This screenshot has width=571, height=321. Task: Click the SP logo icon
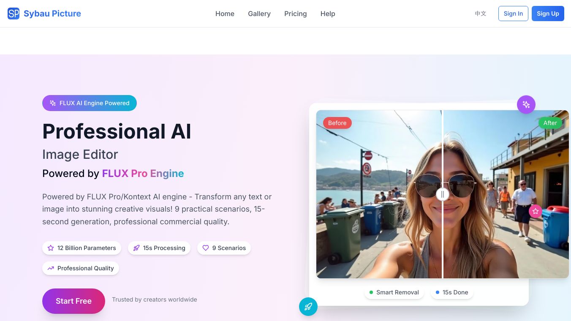14,14
